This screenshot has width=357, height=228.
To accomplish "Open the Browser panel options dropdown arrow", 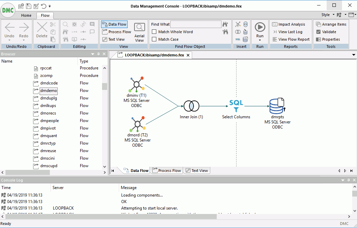I will click(93, 54).
